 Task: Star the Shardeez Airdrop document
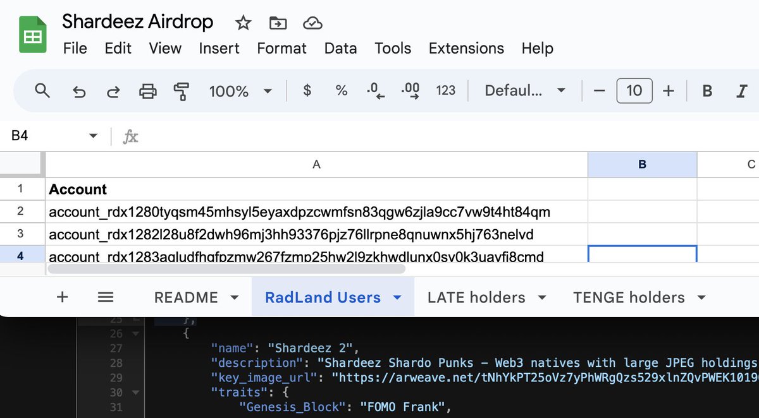click(243, 23)
